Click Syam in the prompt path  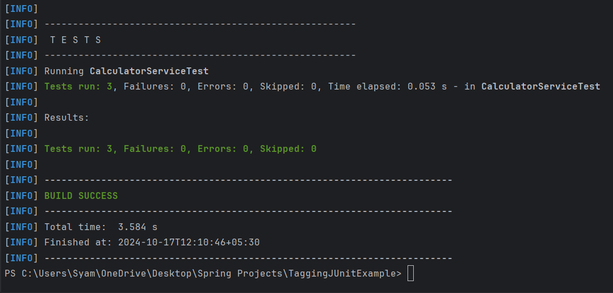[83, 274]
